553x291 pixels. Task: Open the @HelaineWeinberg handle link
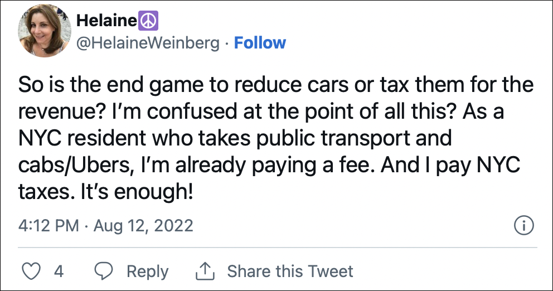tap(147, 43)
